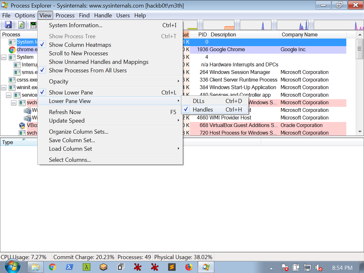Enable Show Unnamed Handles and Mappings
Screen dimensions: 364x273
[110, 62]
